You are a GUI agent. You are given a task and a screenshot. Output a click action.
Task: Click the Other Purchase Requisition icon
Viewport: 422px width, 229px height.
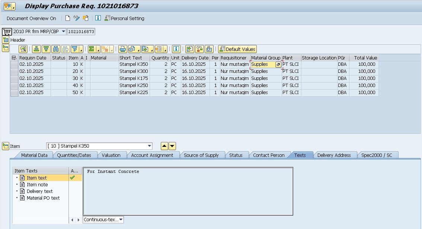(86, 18)
